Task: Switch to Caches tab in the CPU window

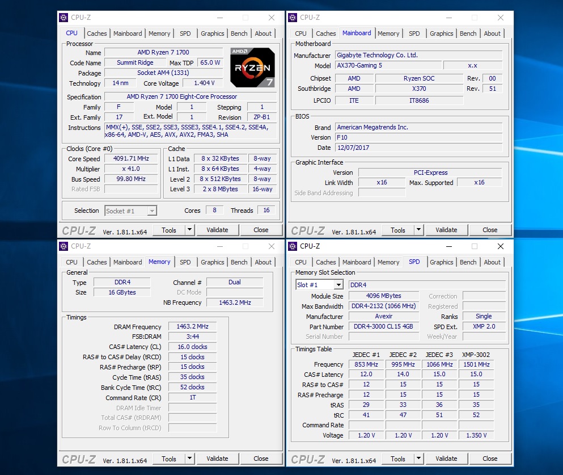Action: (x=96, y=33)
